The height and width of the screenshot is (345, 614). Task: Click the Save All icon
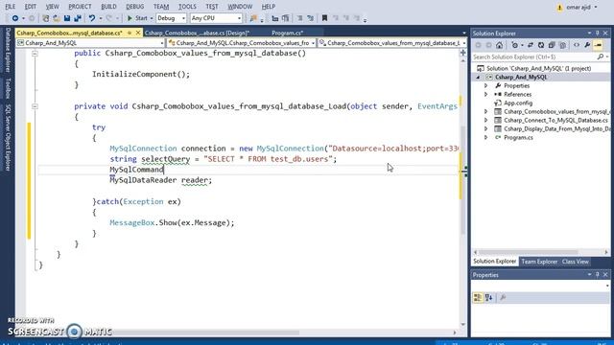(78, 18)
